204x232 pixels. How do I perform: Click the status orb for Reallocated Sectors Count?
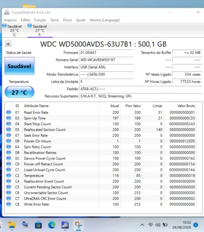tap(9, 129)
